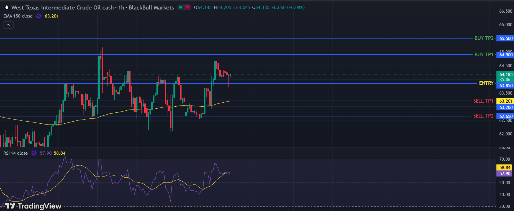This screenshot has height=211, width=514.
Task: Click the purple refresh icon beside RSI 14
Action: pos(34,153)
